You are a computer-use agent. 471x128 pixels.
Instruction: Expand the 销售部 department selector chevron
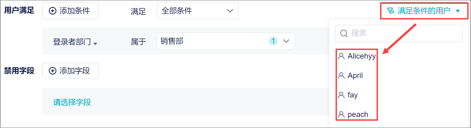point(286,41)
